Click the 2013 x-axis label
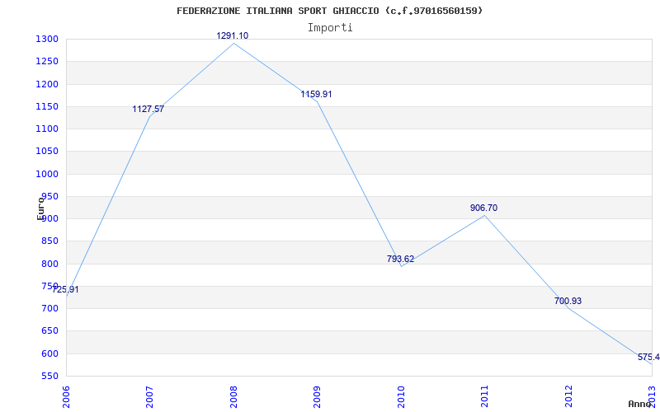The width and height of the screenshot is (660, 412). click(x=652, y=396)
